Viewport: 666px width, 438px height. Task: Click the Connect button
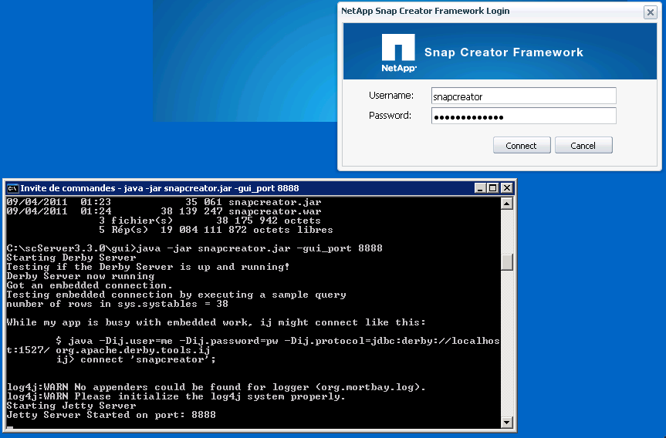pos(522,145)
